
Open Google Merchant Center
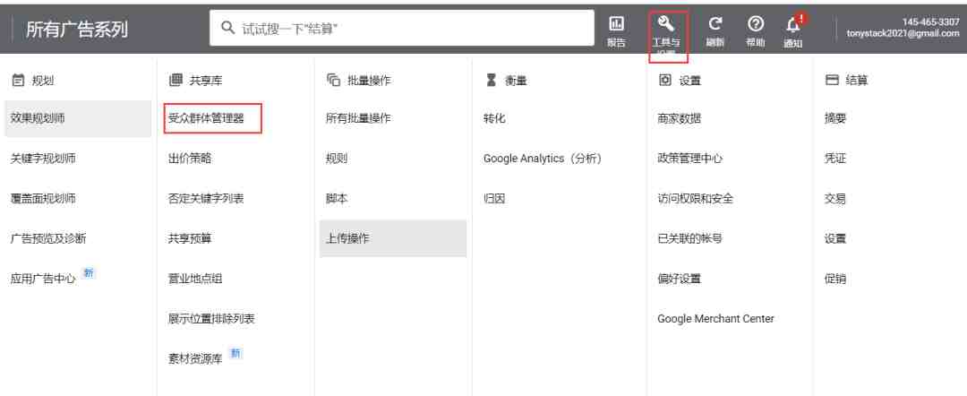(x=716, y=319)
